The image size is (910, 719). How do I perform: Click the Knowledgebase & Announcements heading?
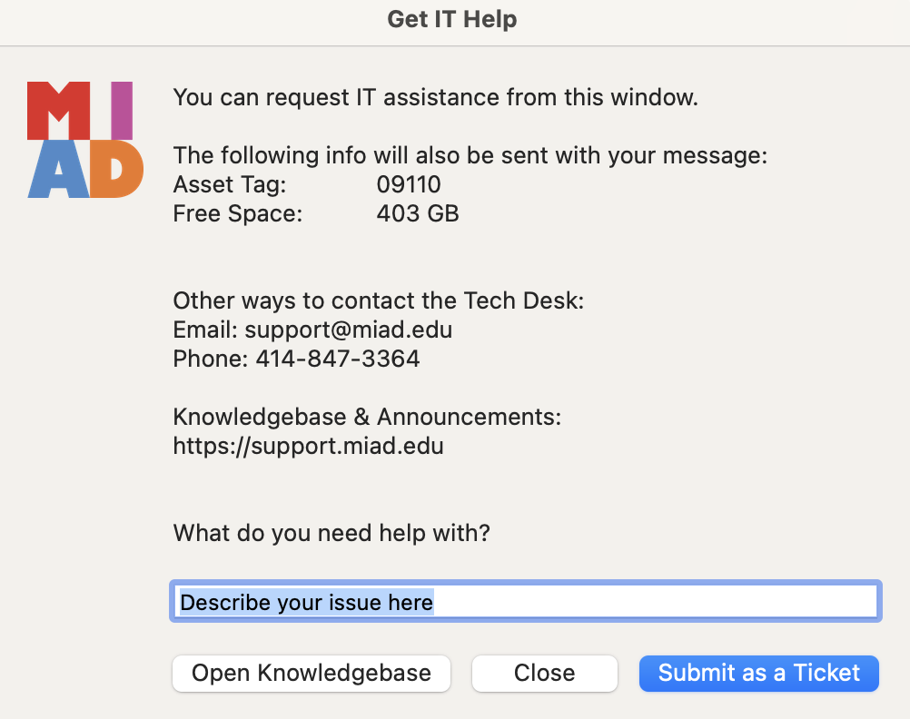click(367, 417)
